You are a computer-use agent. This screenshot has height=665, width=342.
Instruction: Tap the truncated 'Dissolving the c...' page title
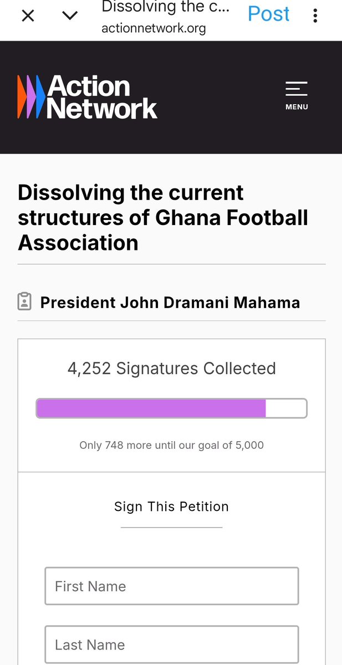[x=165, y=7]
